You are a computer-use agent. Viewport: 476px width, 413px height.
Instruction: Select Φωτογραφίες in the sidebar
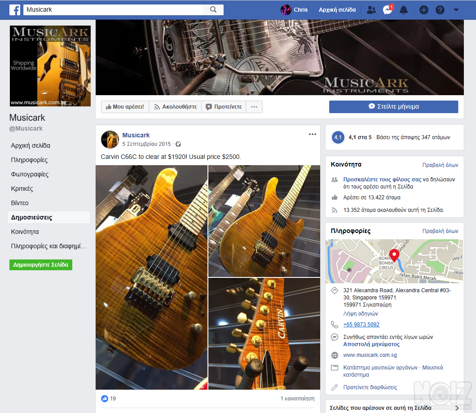point(30,174)
